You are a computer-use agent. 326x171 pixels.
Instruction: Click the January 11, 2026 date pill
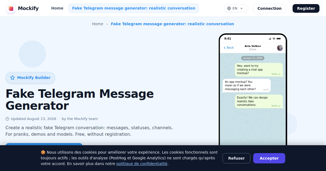pyautogui.click(x=253, y=58)
